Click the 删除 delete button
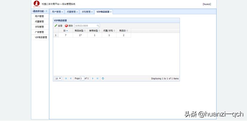Image resolution: width=247 pixels, height=121 pixels. 69,26
